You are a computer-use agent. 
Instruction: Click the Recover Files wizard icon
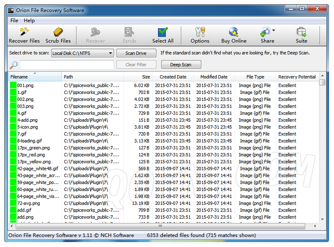[x=24, y=32]
